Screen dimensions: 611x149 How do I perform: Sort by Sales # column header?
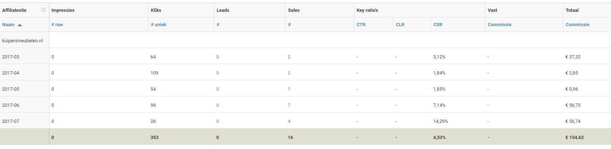pyautogui.click(x=290, y=25)
